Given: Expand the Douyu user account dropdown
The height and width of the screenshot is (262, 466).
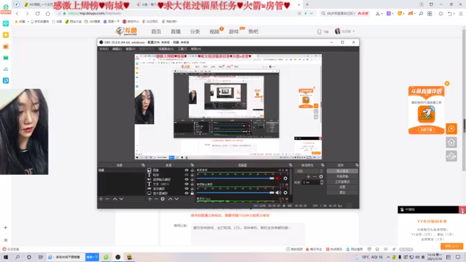Looking at the screenshot, I should [x=354, y=31].
